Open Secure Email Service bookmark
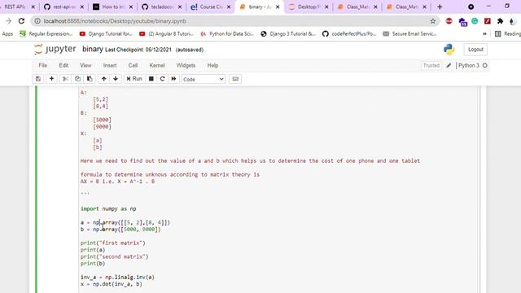521x293 pixels. (x=409, y=33)
